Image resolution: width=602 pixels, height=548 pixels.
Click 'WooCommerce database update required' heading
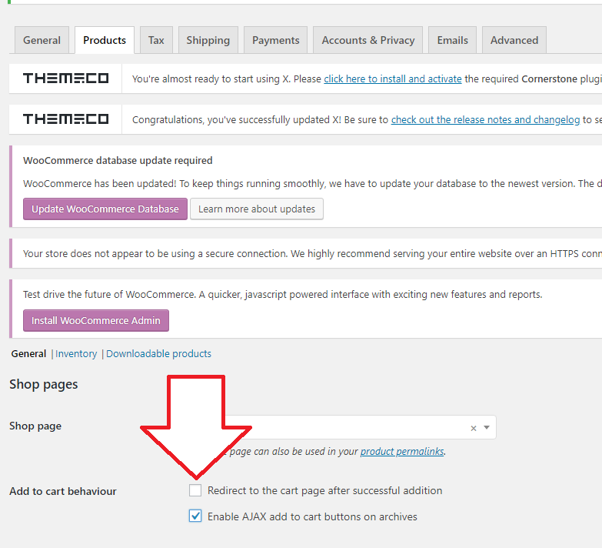(x=118, y=160)
